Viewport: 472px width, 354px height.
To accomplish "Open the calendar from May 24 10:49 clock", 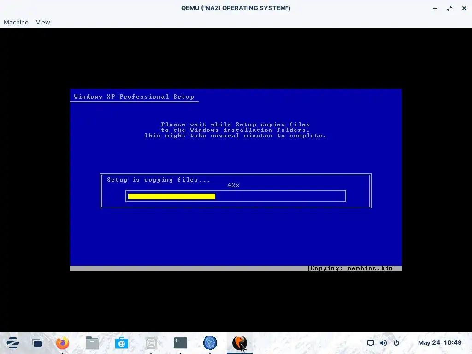I will (440, 342).
